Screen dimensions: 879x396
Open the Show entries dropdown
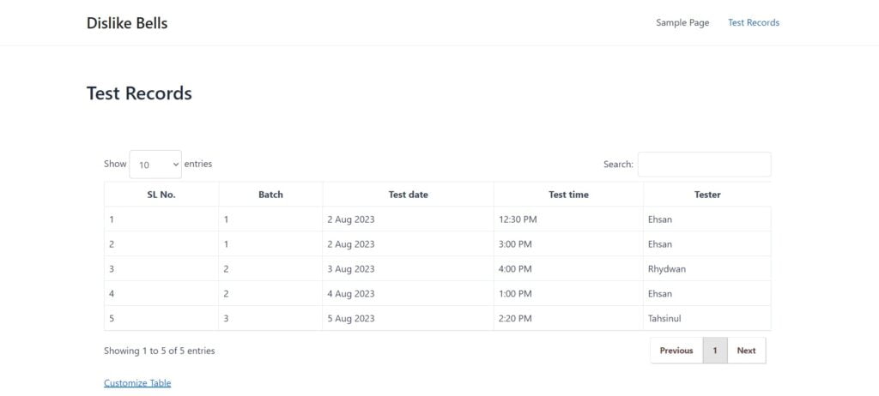click(155, 164)
